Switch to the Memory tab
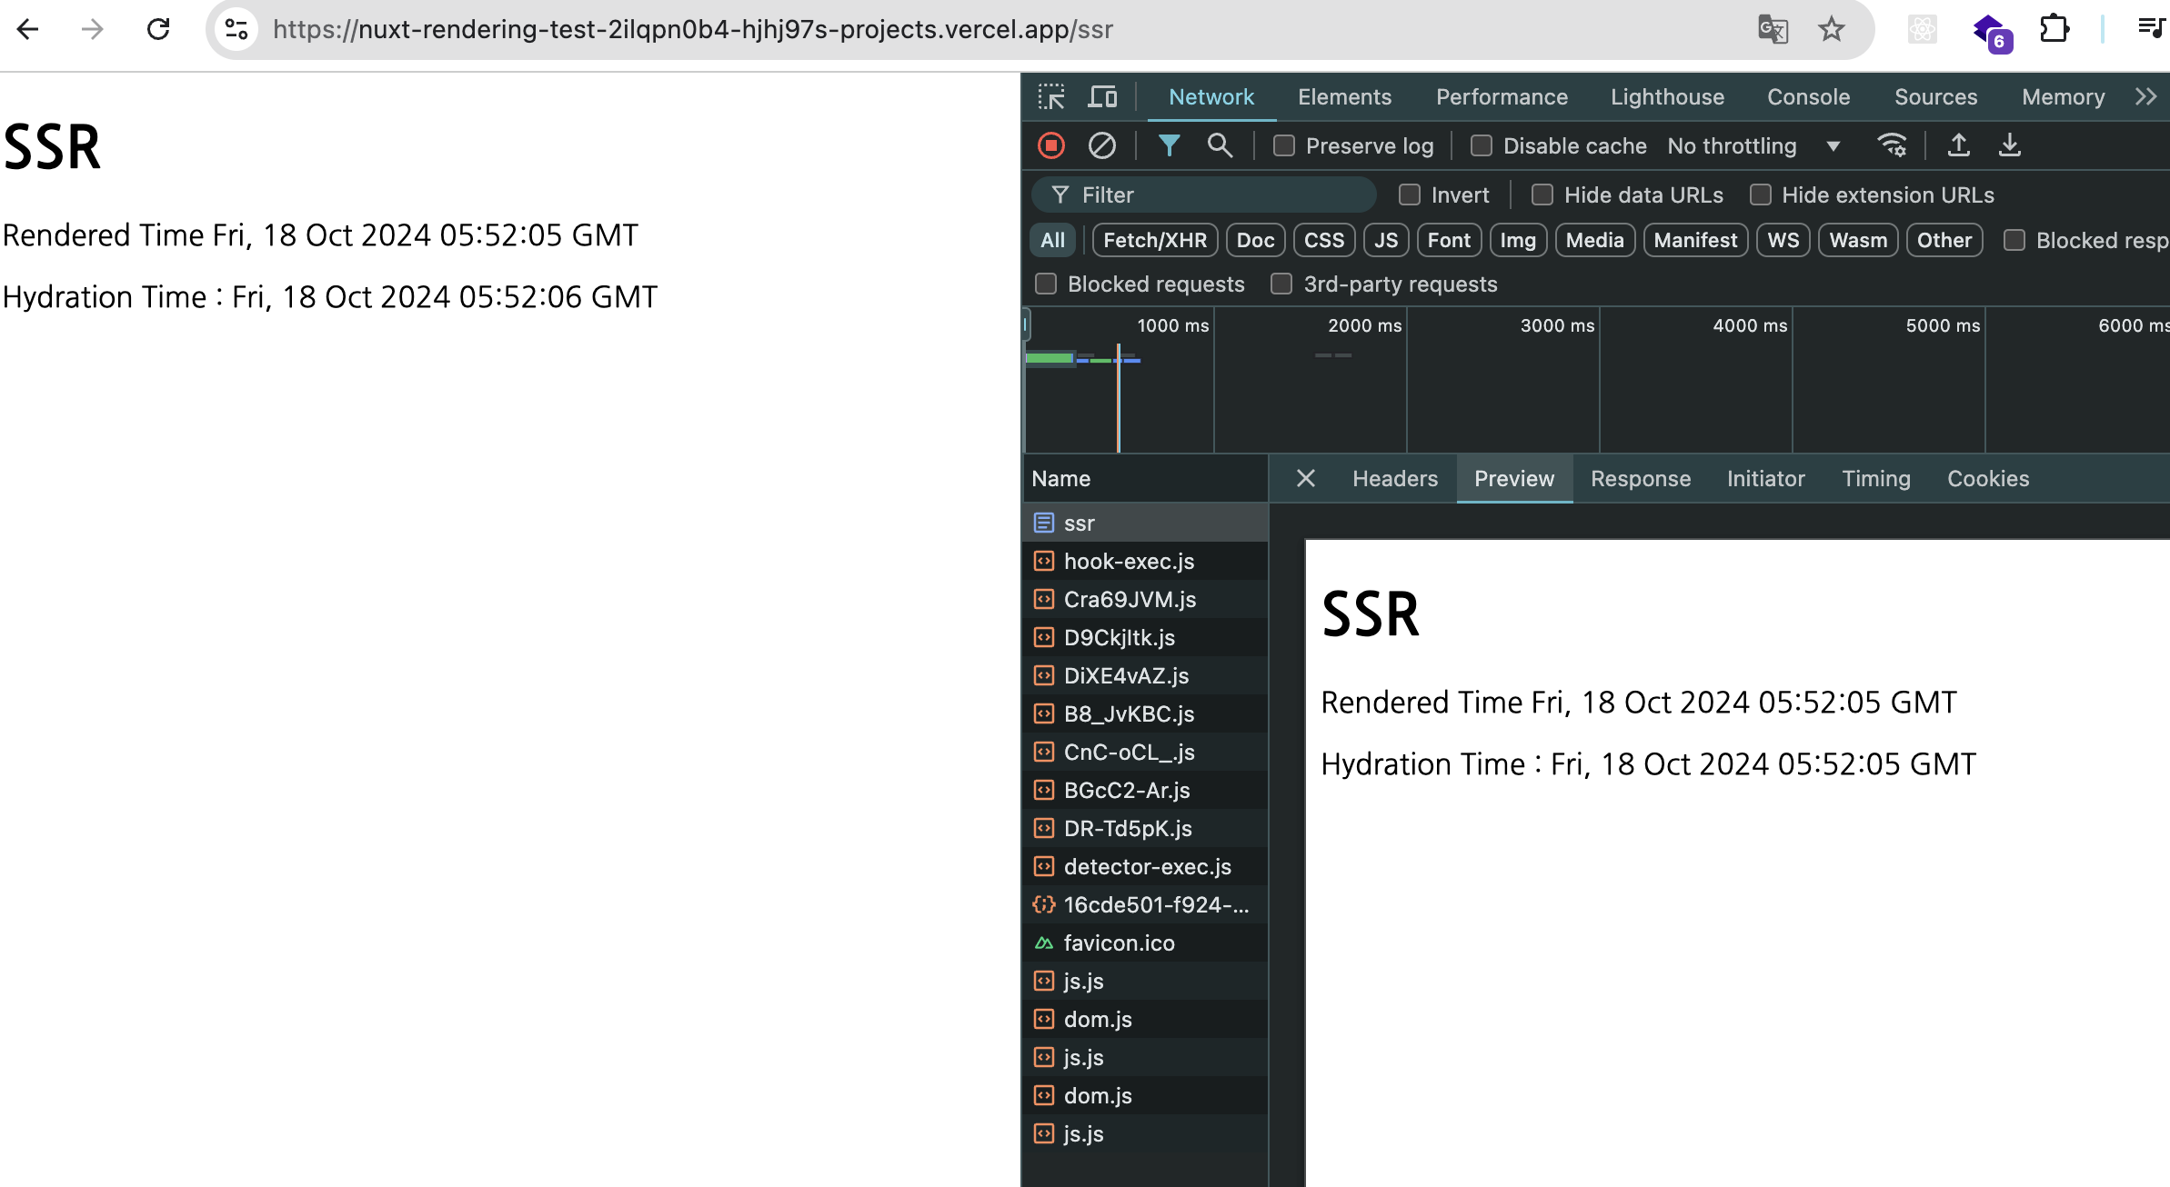The width and height of the screenshot is (2170, 1187). [x=2063, y=96]
